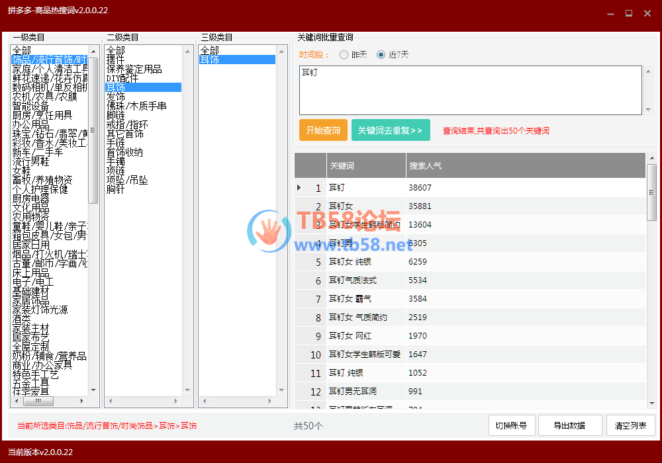
Task: Maximize the 拼多多-商品热搜词 window
Action: (629, 13)
